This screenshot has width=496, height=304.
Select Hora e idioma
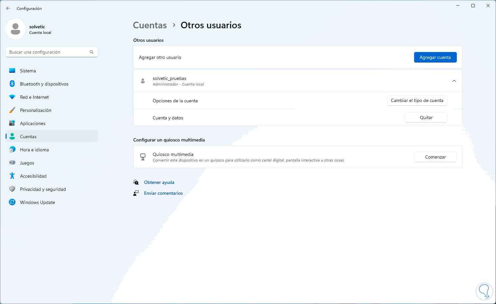[x=52, y=150]
